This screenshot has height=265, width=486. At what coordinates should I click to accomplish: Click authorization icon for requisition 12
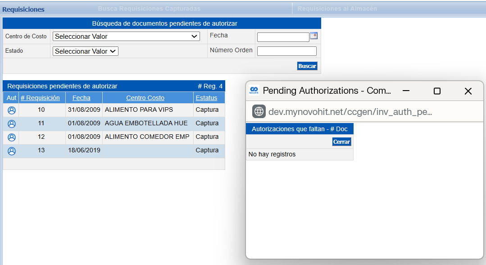(12, 137)
